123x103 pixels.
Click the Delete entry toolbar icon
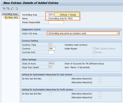[8, 8]
